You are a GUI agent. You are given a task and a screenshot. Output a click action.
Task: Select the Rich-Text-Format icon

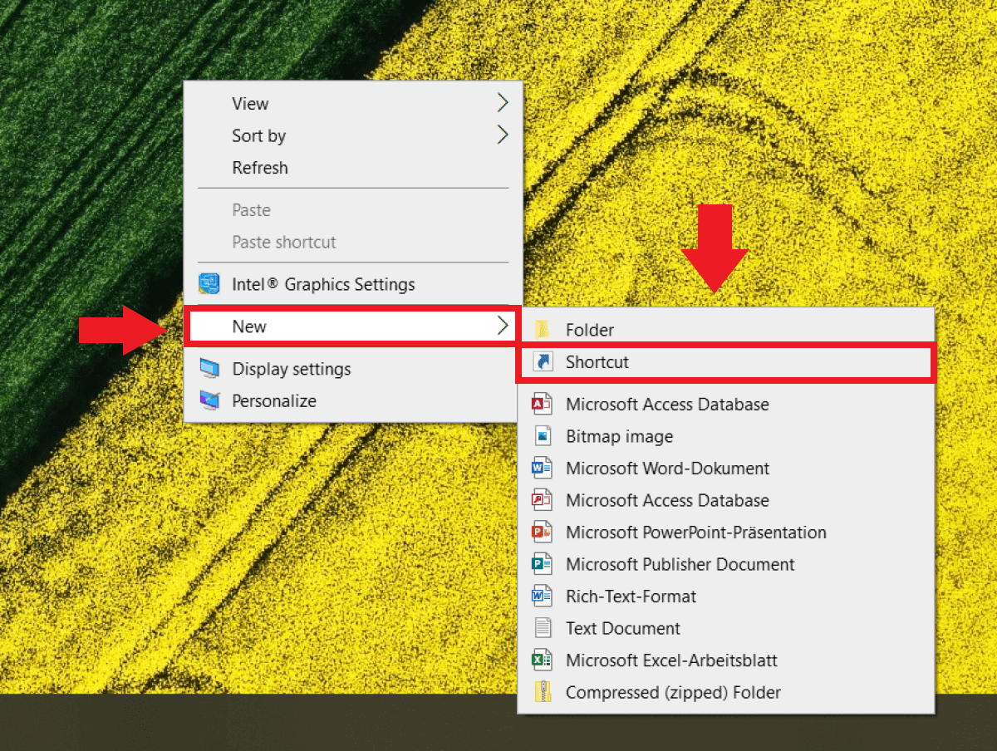(x=544, y=596)
